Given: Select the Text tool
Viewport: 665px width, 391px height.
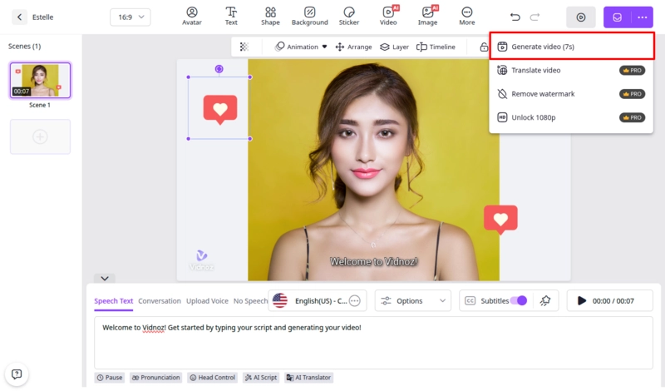Looking at the screenshot, I should pos(231,16).
